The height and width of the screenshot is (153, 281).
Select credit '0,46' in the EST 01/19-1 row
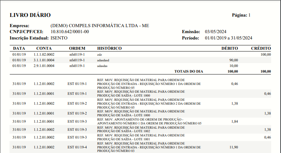(268, 93)
